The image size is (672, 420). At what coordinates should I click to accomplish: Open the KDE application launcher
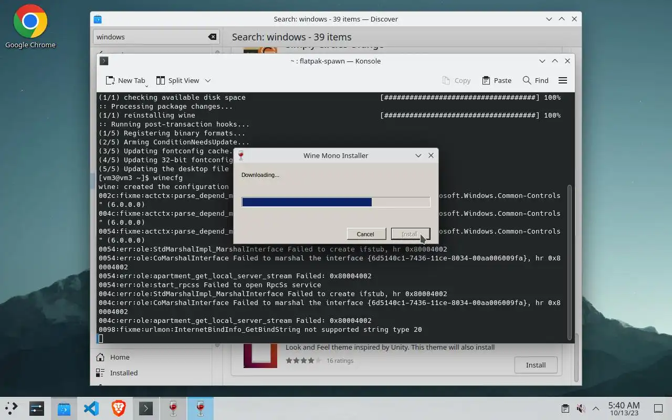coord(11,408)
